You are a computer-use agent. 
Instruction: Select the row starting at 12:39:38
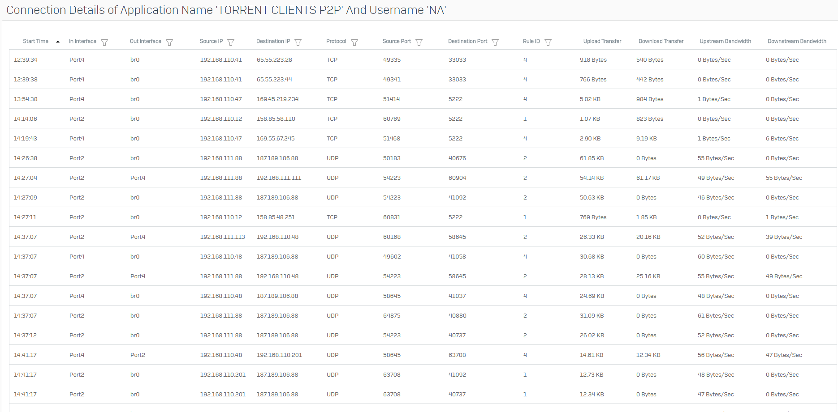[x=423, y=79]
